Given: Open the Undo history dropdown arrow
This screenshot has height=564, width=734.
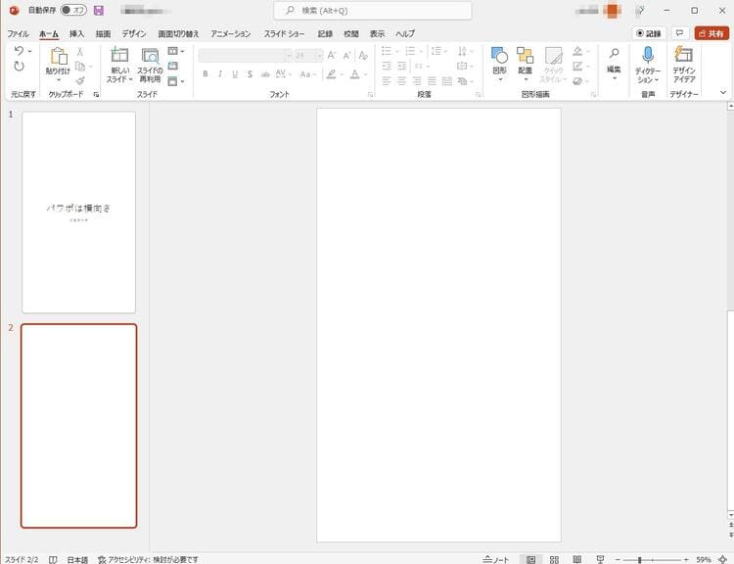Looking at the screenshot, I should pos(30,51).
